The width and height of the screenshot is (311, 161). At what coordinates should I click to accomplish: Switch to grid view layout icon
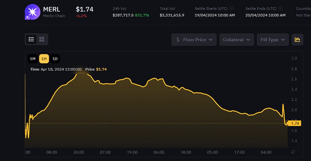(42, 39)
